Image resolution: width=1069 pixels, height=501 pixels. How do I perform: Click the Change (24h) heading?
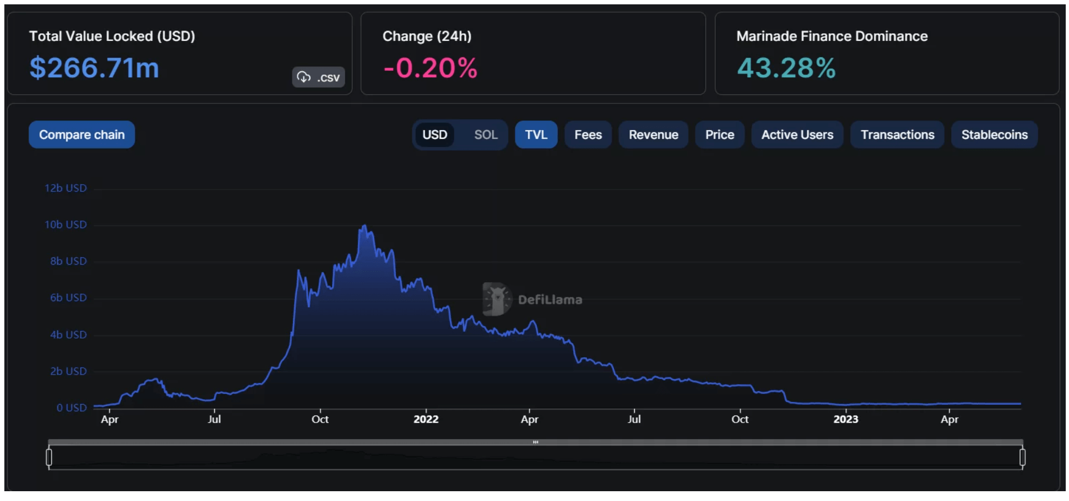coord(427,36)
